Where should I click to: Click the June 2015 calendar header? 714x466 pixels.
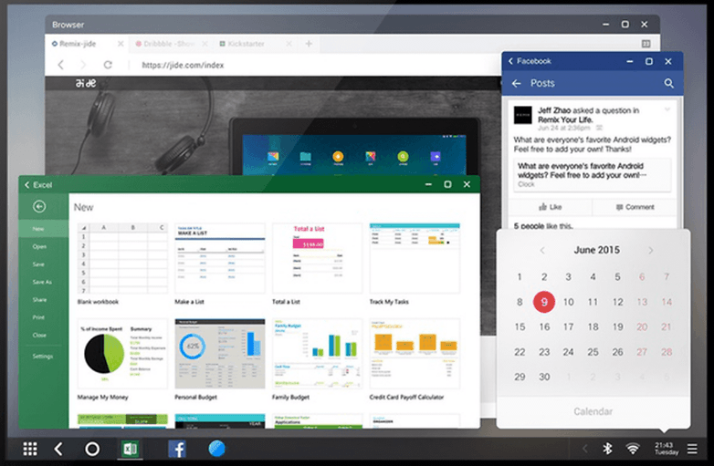pos(596,250)
